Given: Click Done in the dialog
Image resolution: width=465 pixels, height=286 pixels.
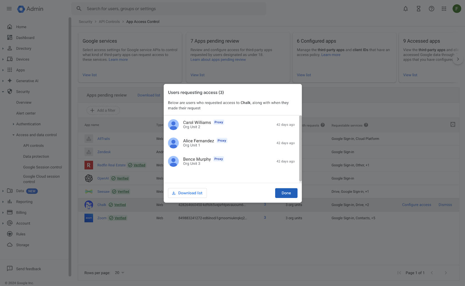Looking at the screenshot, I should click(x=286, y=193).
